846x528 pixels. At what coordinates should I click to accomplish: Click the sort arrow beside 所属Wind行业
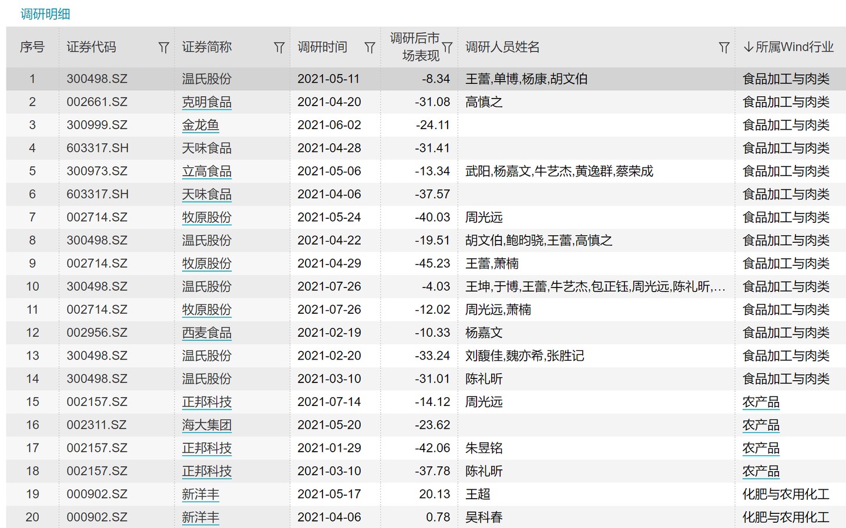[748, 47]
